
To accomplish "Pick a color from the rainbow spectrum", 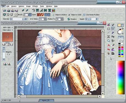I will (121, 77).
